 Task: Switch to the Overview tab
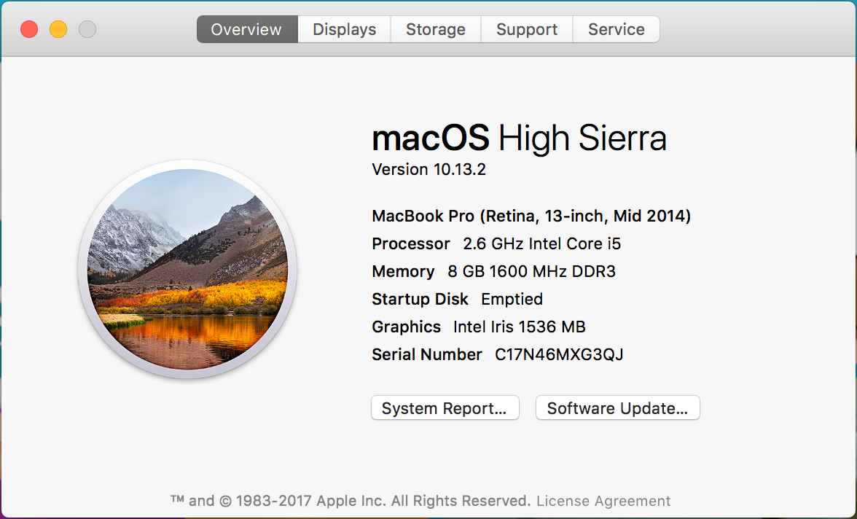(x=247, y=29)
